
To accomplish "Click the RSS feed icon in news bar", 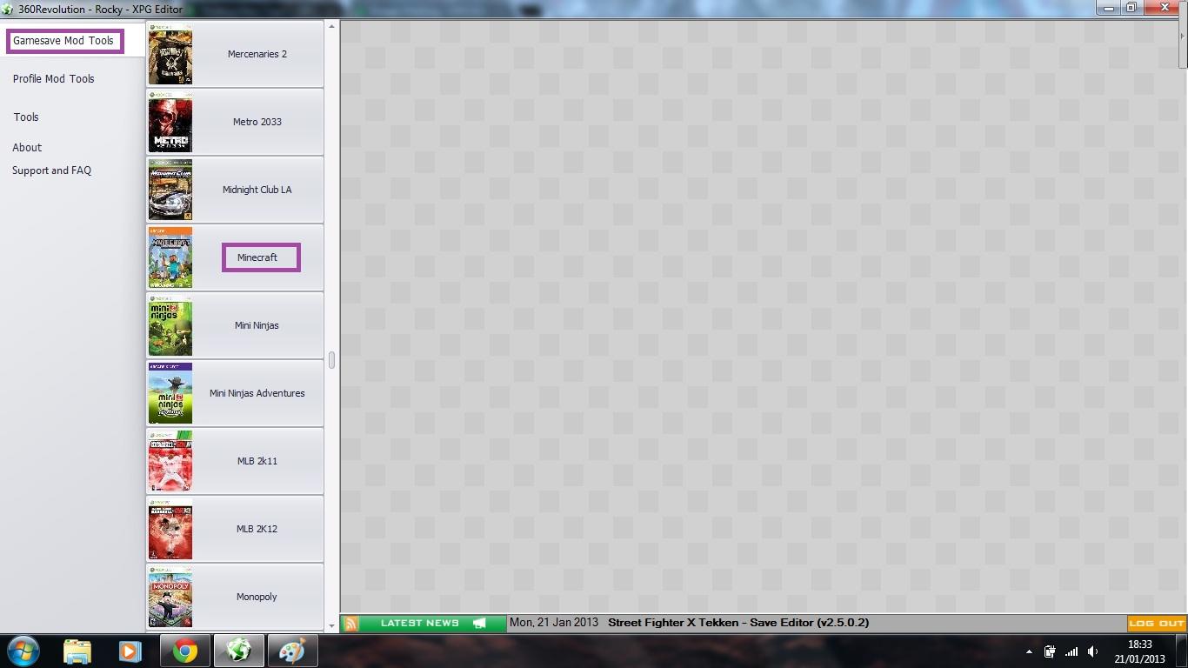I will (x=350, y=623).
